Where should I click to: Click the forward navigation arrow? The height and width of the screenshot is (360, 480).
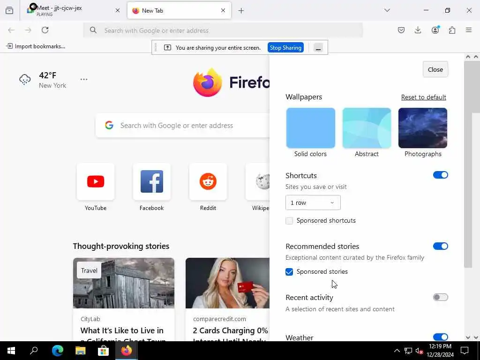(28, 30)
